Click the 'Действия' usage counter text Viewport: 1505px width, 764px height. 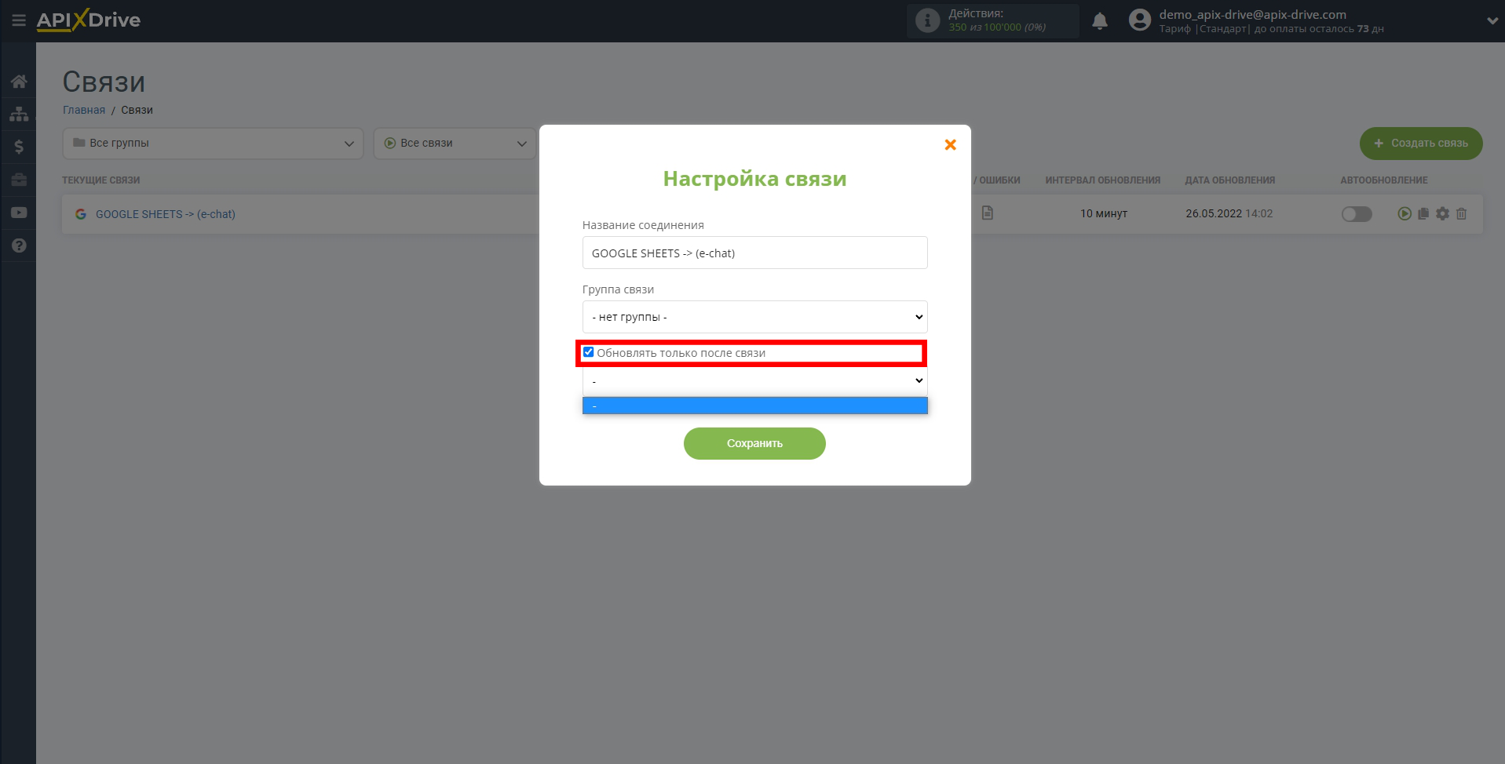[996, 20]
